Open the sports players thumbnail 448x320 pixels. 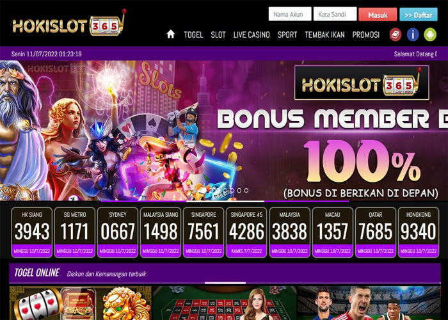[x=369, y=303]
